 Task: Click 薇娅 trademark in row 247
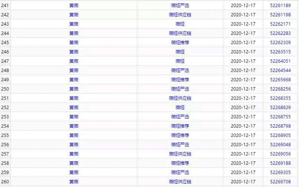(x=180, y=61)
